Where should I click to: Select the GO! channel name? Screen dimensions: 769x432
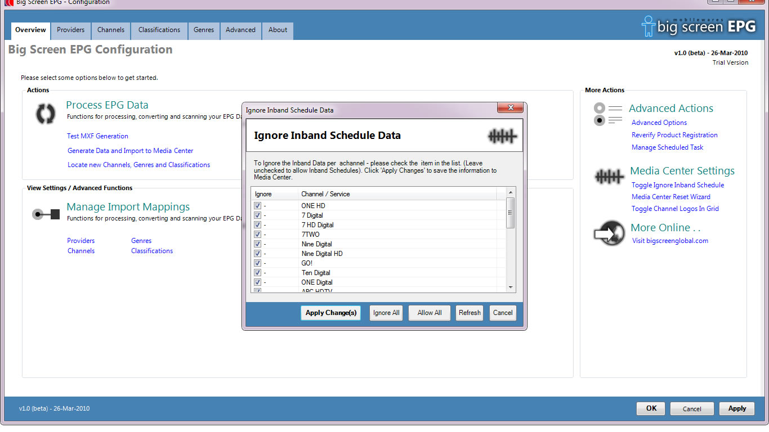click(307, 263)
